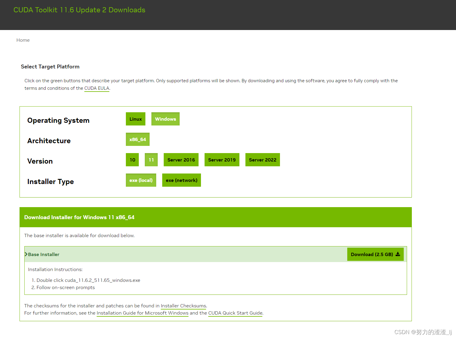Open the Home breadcrumb link

[x=23, y=40]
